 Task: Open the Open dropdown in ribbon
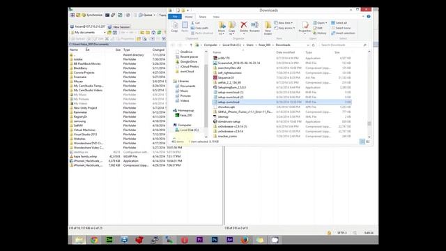tap(321, 23)
